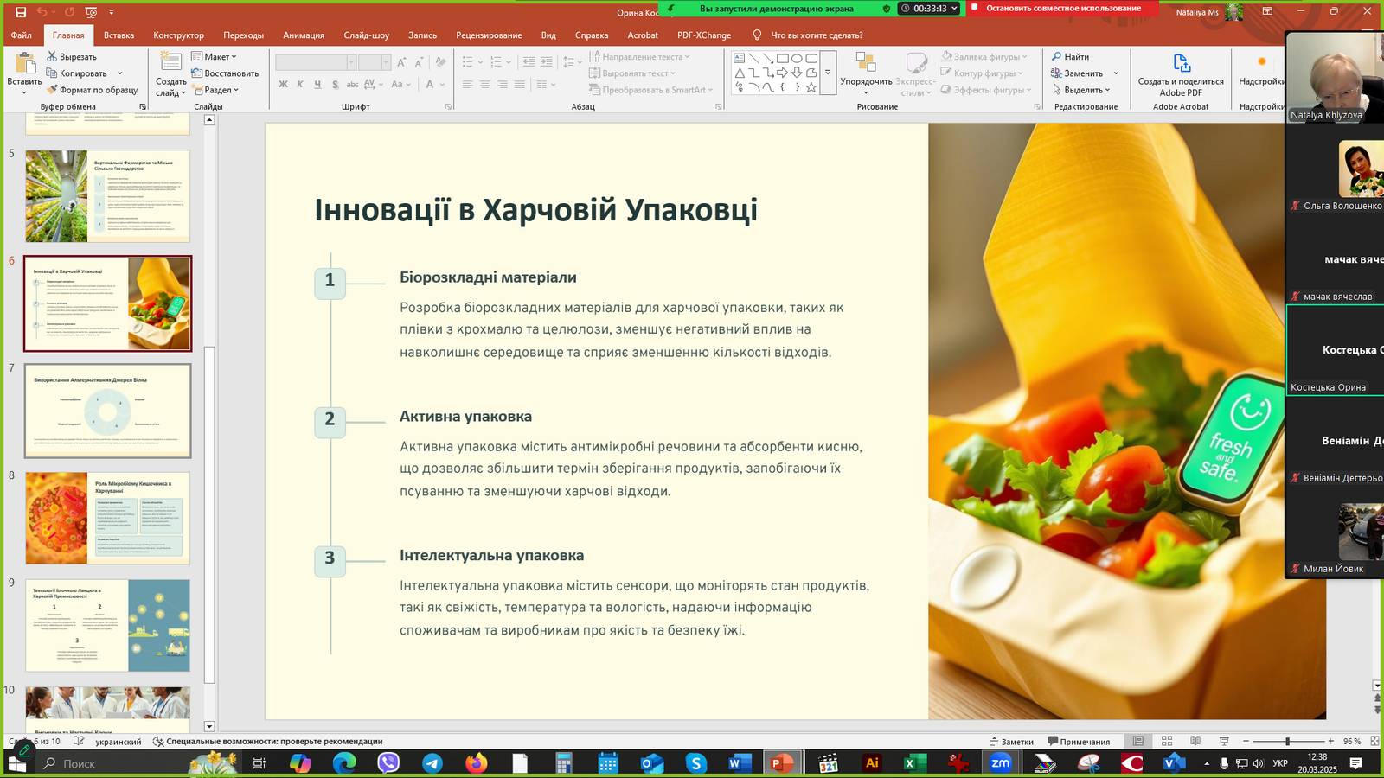Select the oval shape in shapes gallery
The width and height of the screenshot is (1384, 778).
(797, 58)
